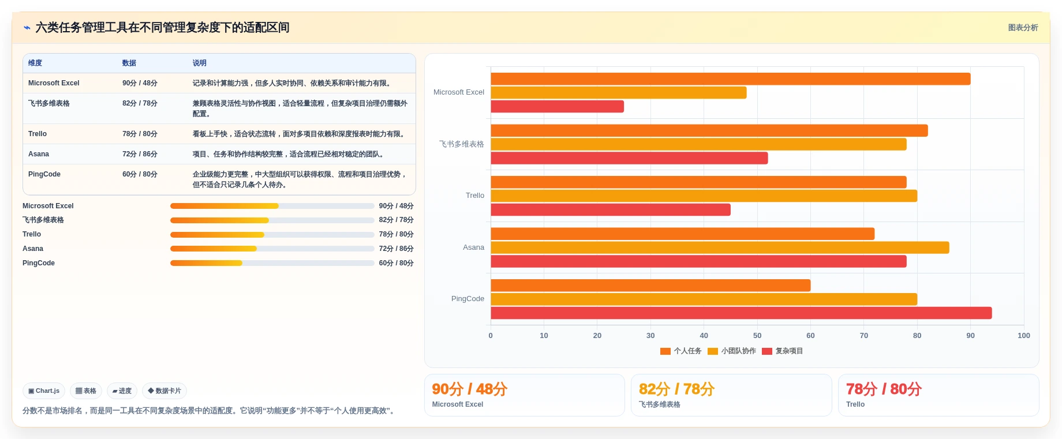Click the Asana label on the chart's y-axis
The width and height of the screenshot is (1062, 439).
(x=473, y=247)
